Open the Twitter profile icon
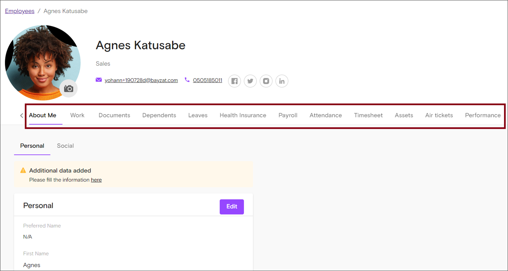This screenshot has height=271, width=508. [x=250, y=81]
